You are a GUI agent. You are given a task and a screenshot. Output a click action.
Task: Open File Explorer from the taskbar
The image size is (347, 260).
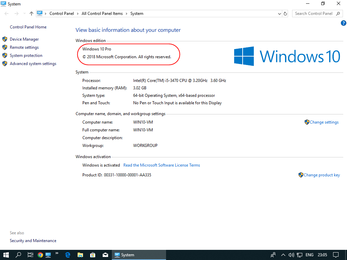(x=80, y=255)
